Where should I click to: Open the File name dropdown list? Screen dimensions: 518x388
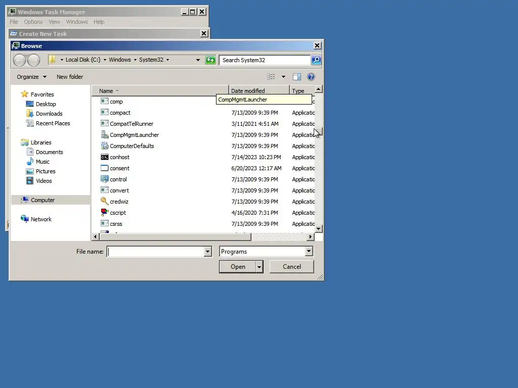(x=207, y=252)
